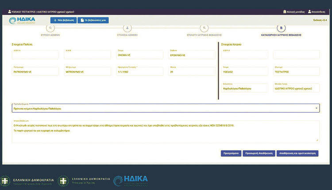Screen dimensions: 332x190
Task: Click the text area resize handle corner
Action: tap(317, 140)
